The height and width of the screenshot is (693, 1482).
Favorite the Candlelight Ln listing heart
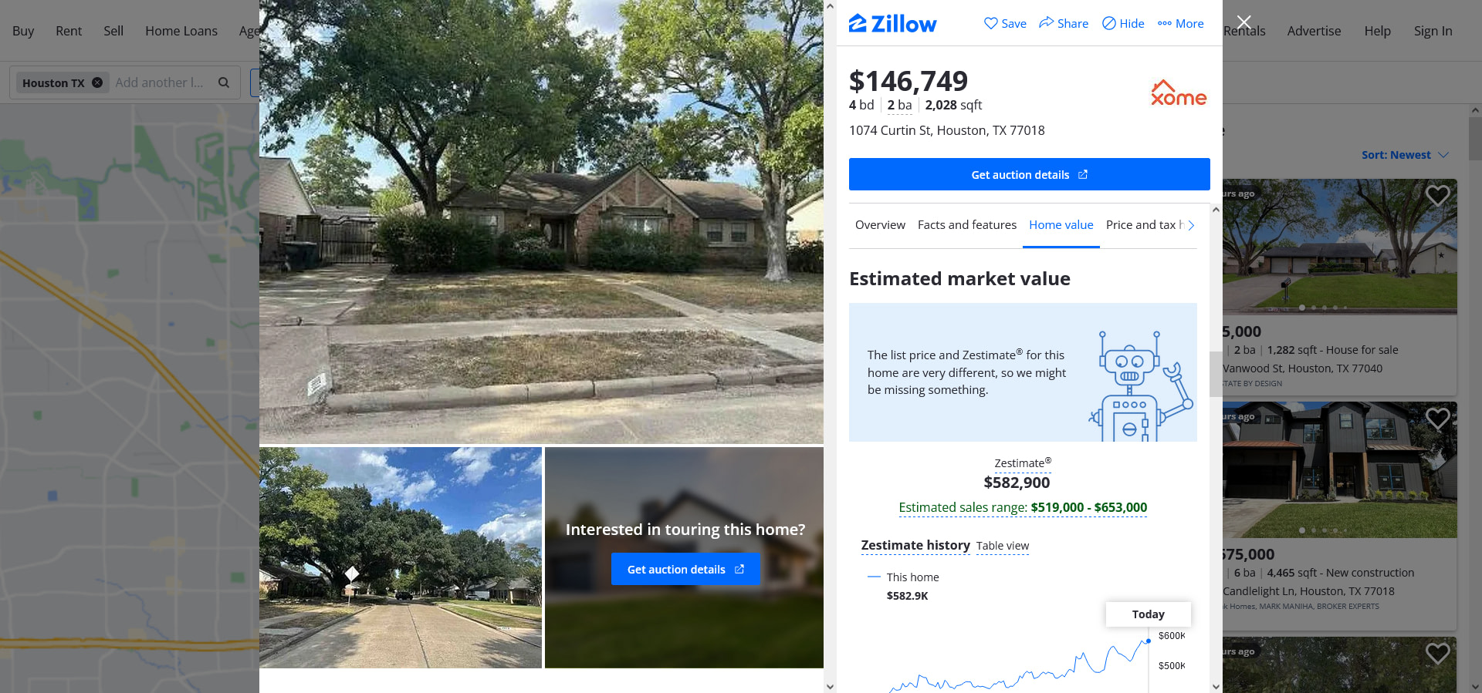point(1437,419)
